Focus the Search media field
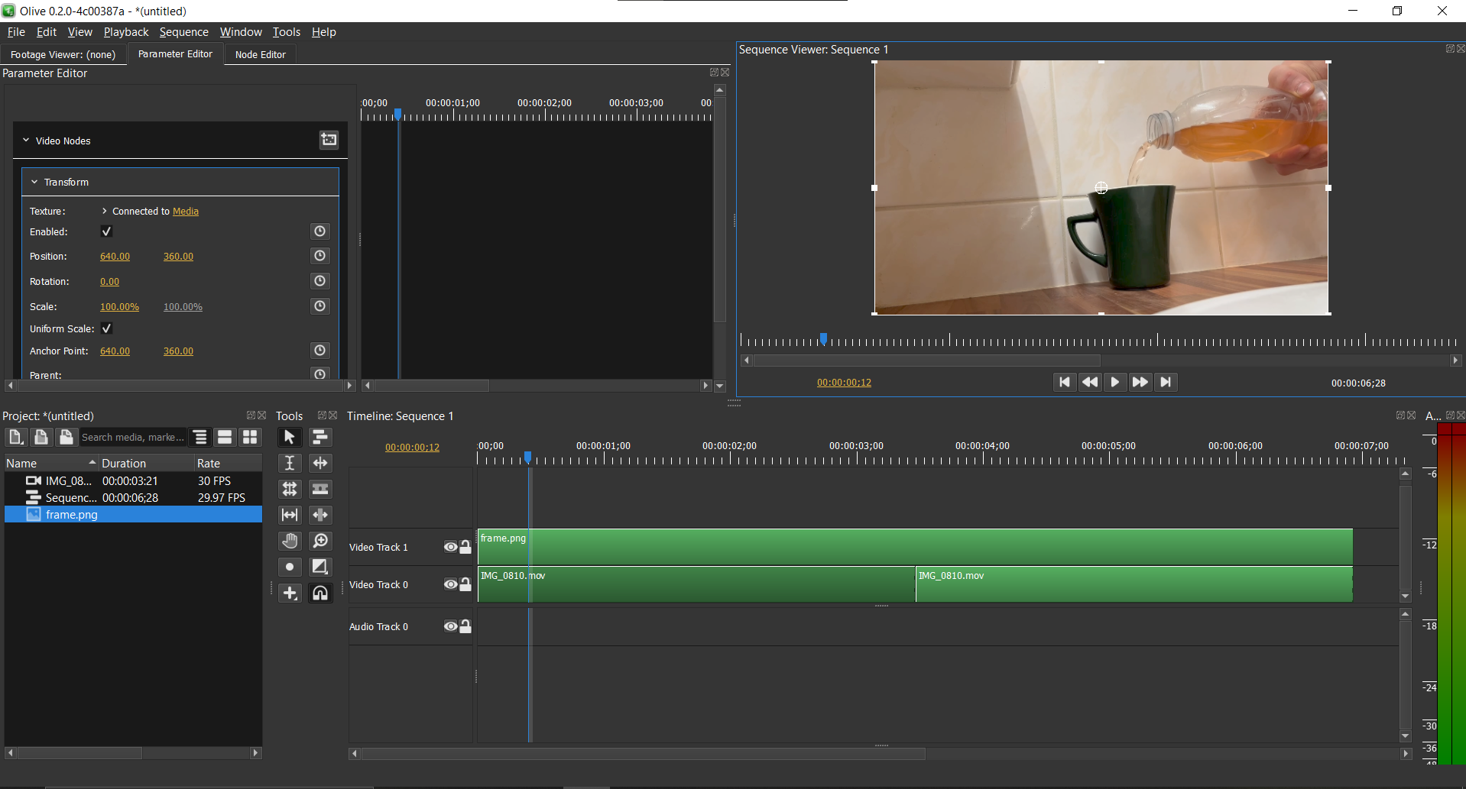Screen dimensions: 1466x789 (x=133, y=437)
